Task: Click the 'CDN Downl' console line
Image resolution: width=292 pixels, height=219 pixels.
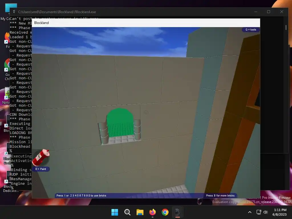Action: coord(21,115)
